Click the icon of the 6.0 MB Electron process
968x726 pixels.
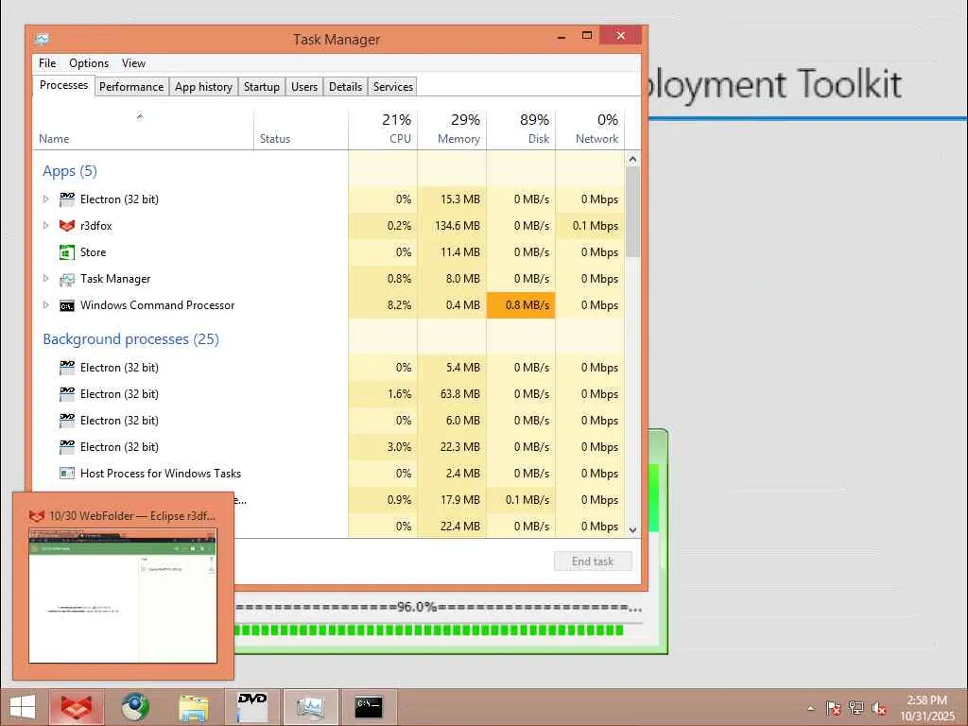click(x=67, y=421)
